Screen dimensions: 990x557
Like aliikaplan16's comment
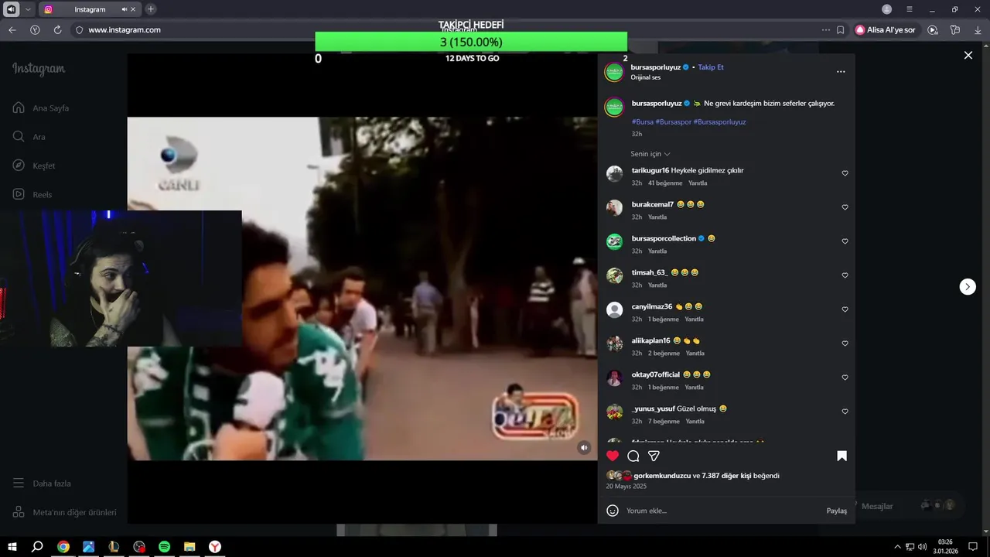[845, 343]
